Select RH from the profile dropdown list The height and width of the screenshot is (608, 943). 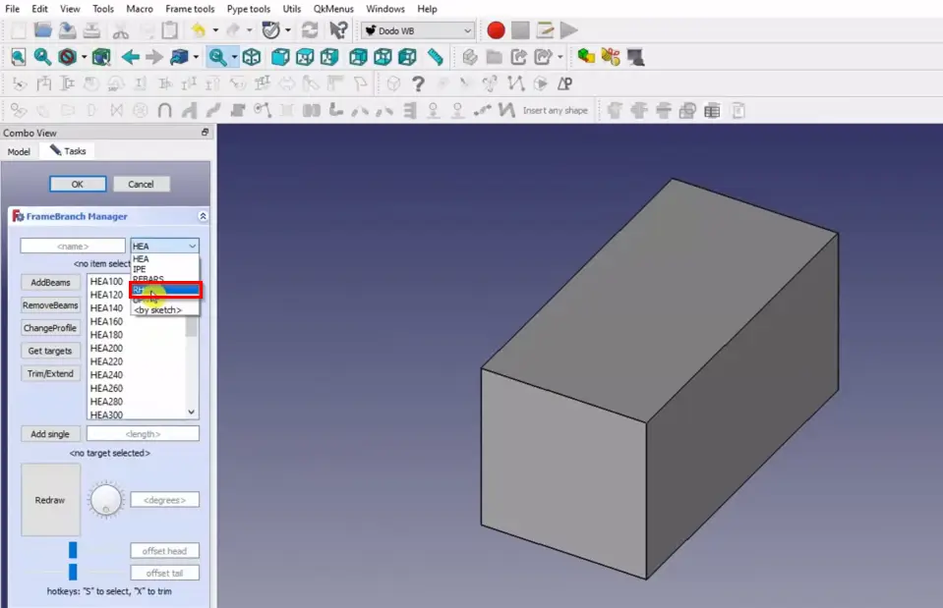click(x=165, y=290)
